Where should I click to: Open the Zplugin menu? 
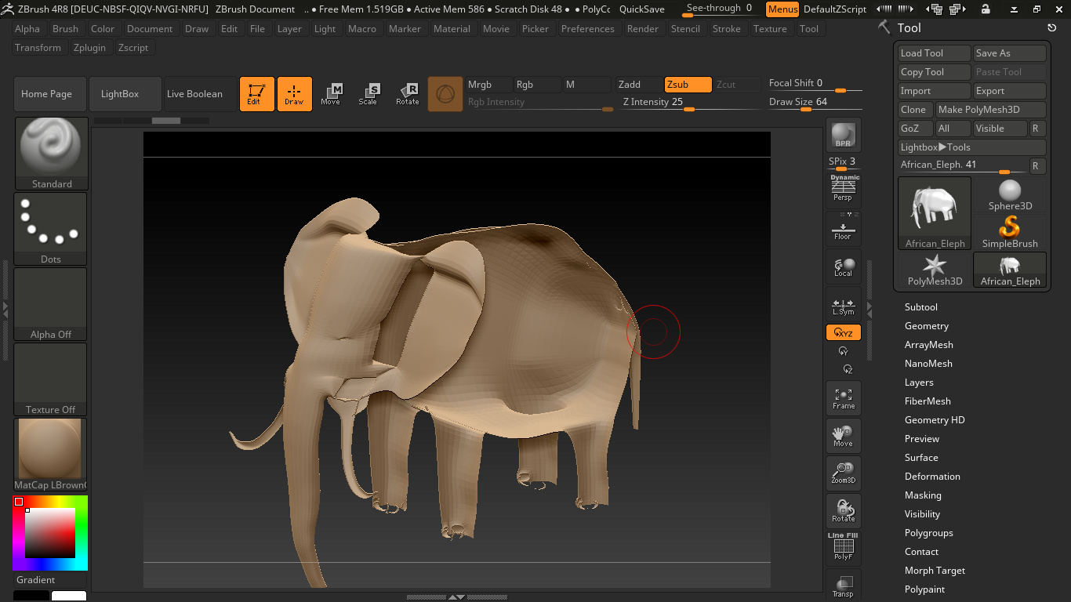tap(89, 48)
